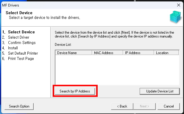Go back with the Back button
The height and width of the screenshot is (114, 184).
(122, 106)
